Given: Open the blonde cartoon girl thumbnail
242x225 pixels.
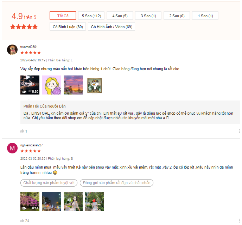Looking at the screenshot, I should 51,85.
